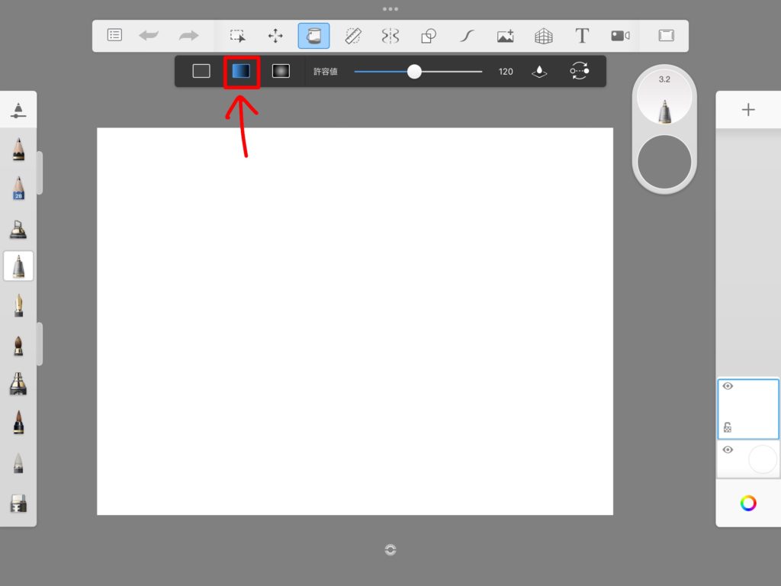Open the perspective grid tool
This screenshot has height=586, width=781.
[543, 36]
